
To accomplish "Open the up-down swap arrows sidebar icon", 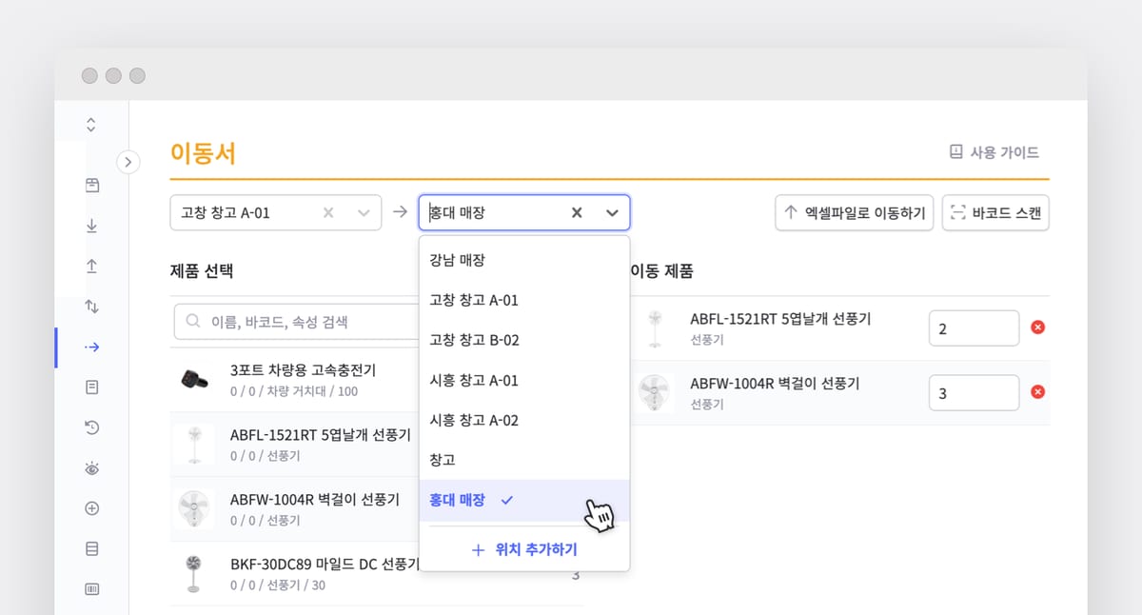I will click(x=92, y=307).
